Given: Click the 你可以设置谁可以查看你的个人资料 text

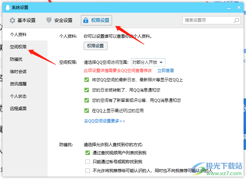Looking at the screenshot, I should coord(118,36).
